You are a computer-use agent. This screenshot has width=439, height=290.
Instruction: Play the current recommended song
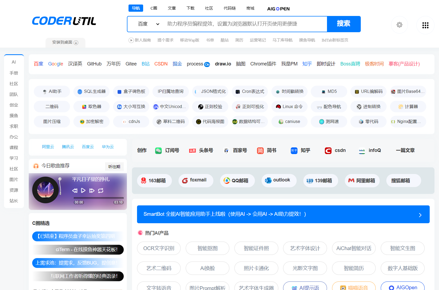point(83,190)
